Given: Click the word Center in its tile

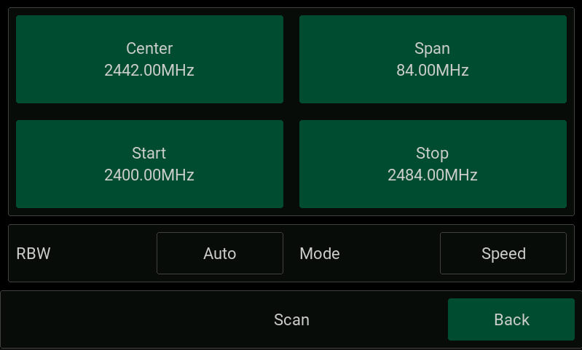Looking at the screenshot, I should [x=149, y=49].
